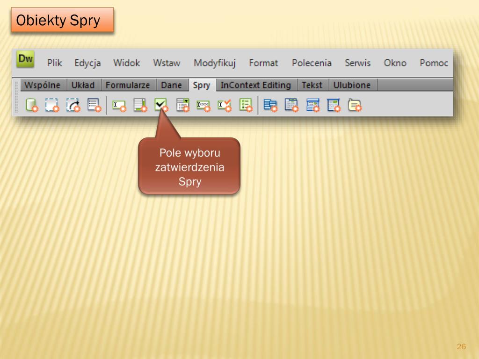
Task: Open the Wstaw menu
Action: (167, 63)
